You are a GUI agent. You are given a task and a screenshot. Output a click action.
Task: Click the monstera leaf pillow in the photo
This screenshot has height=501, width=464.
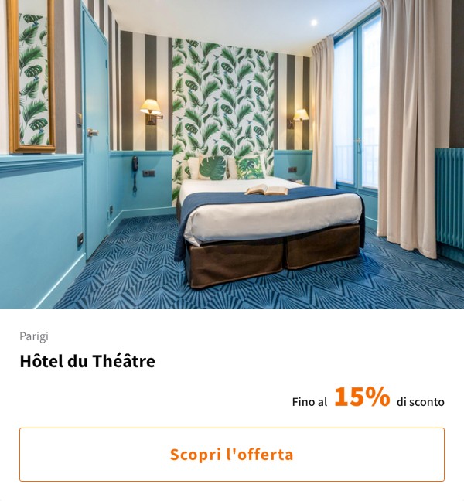pyautogui.click(x=212, y=168)
